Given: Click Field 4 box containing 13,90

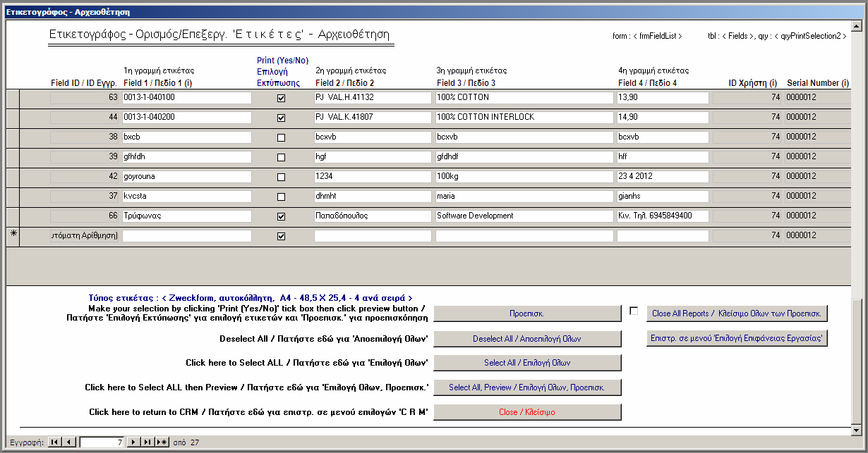Looking at the screenshot, I should point(663,98).
